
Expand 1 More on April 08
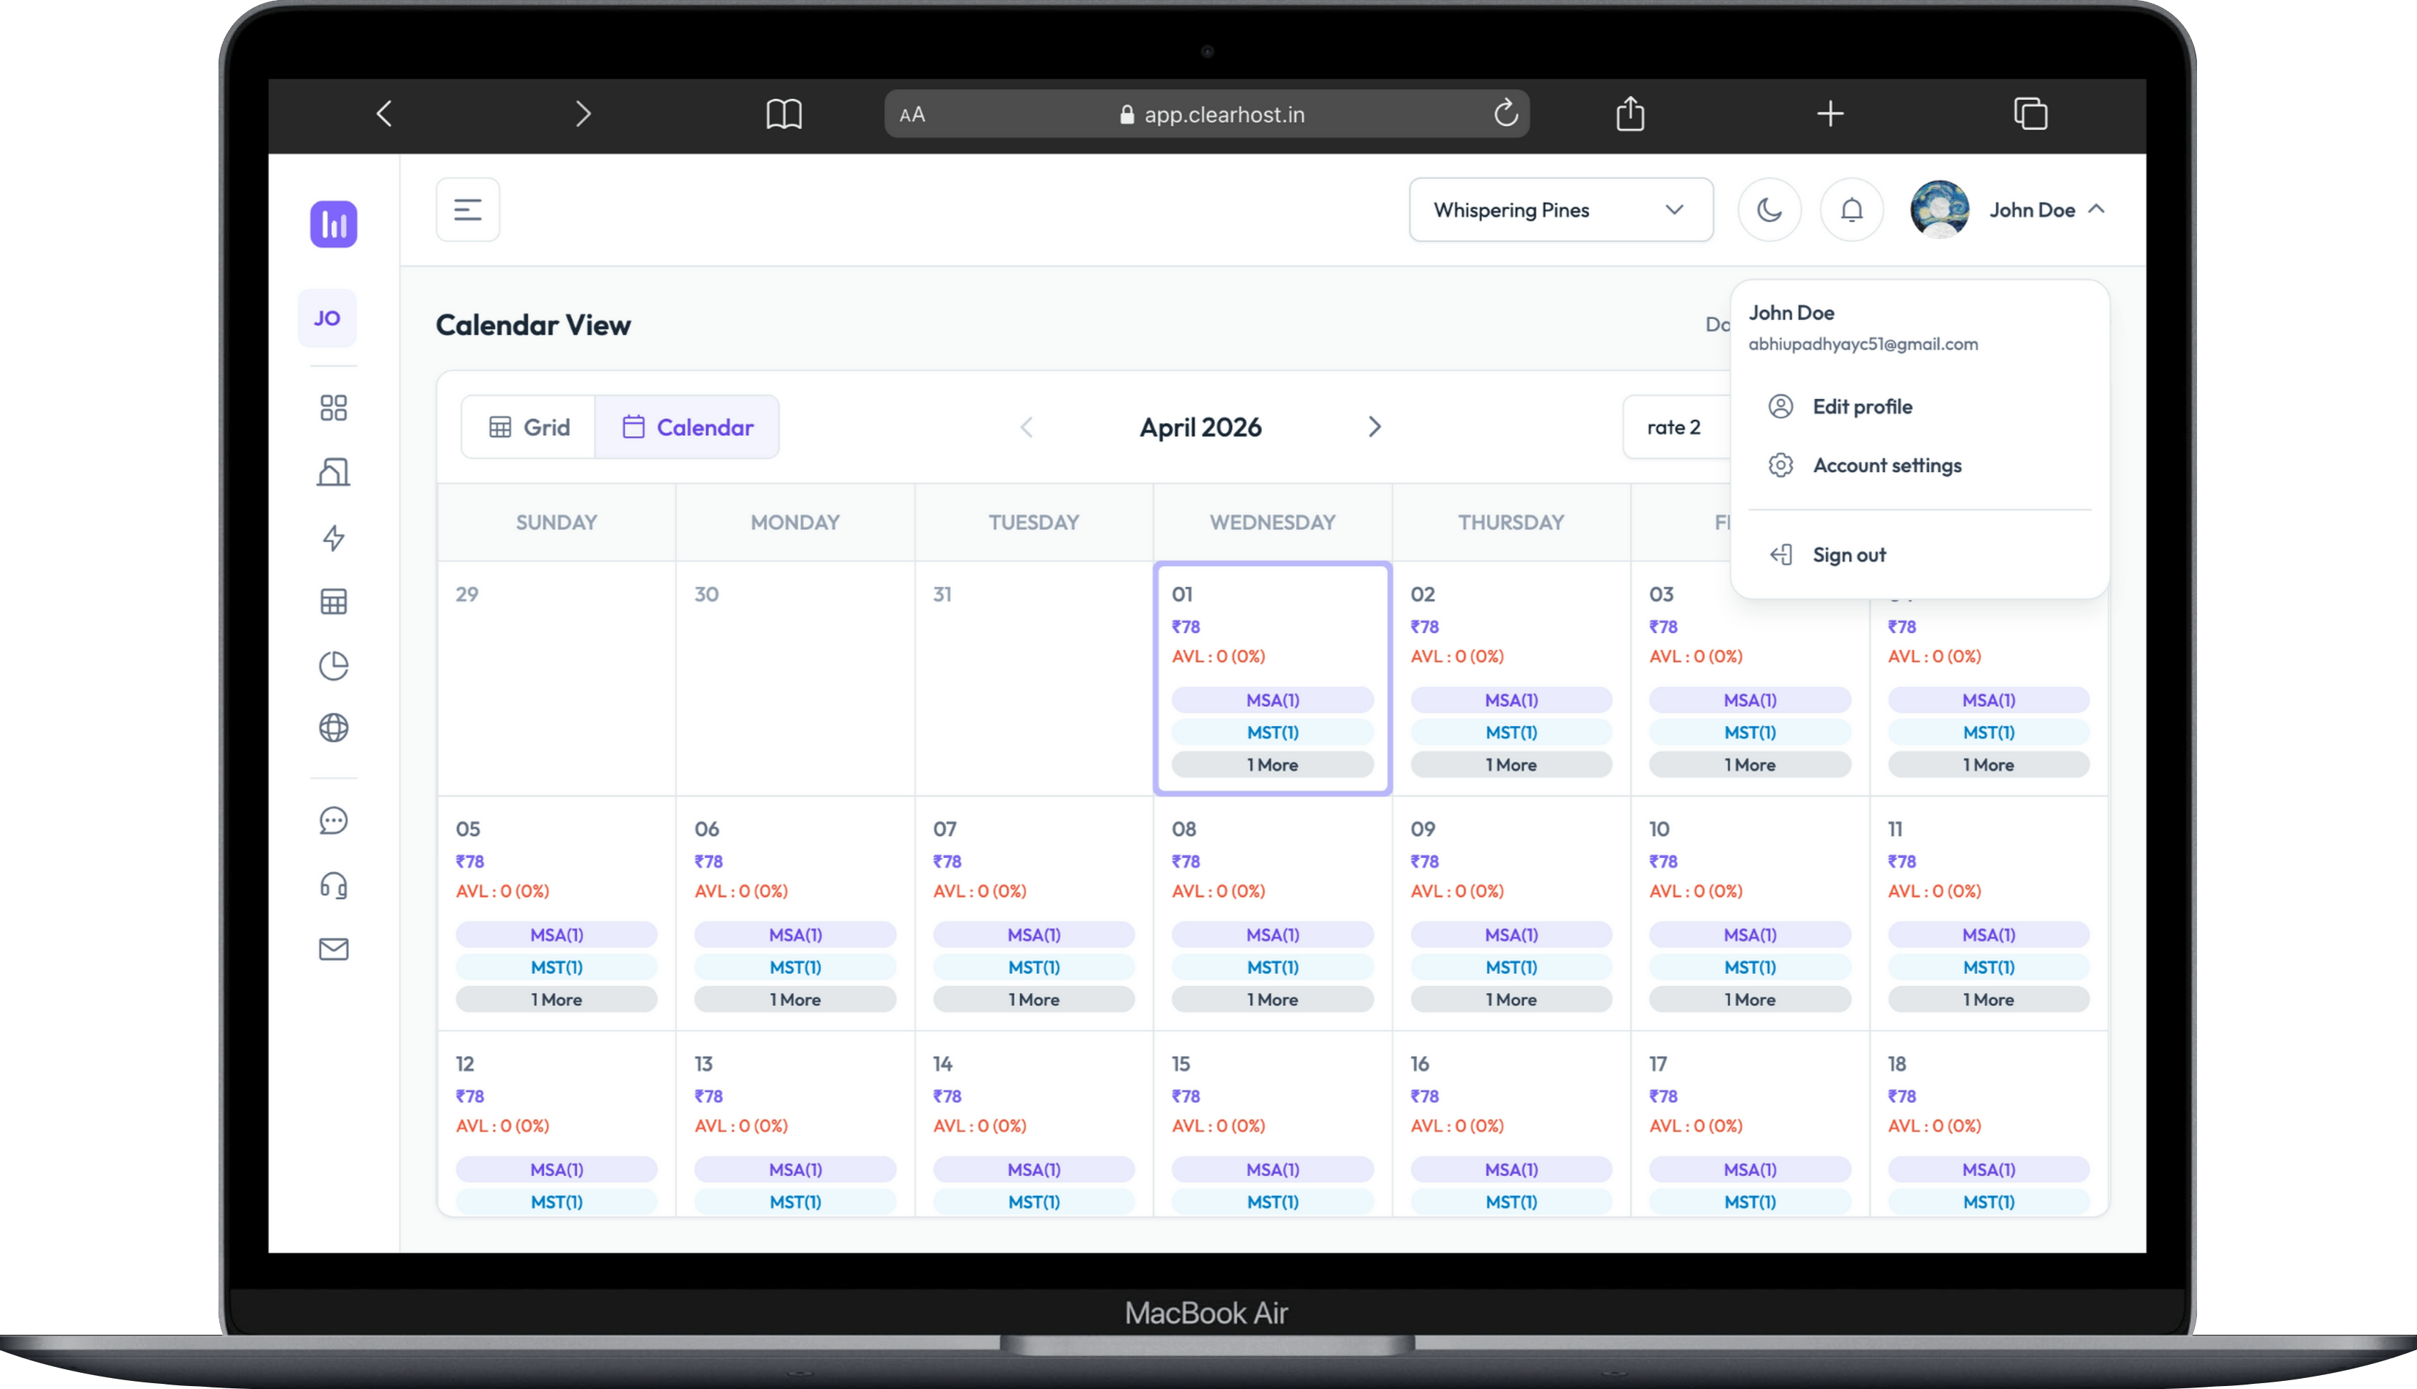pyautogui.click(x=1272, y=1000)
